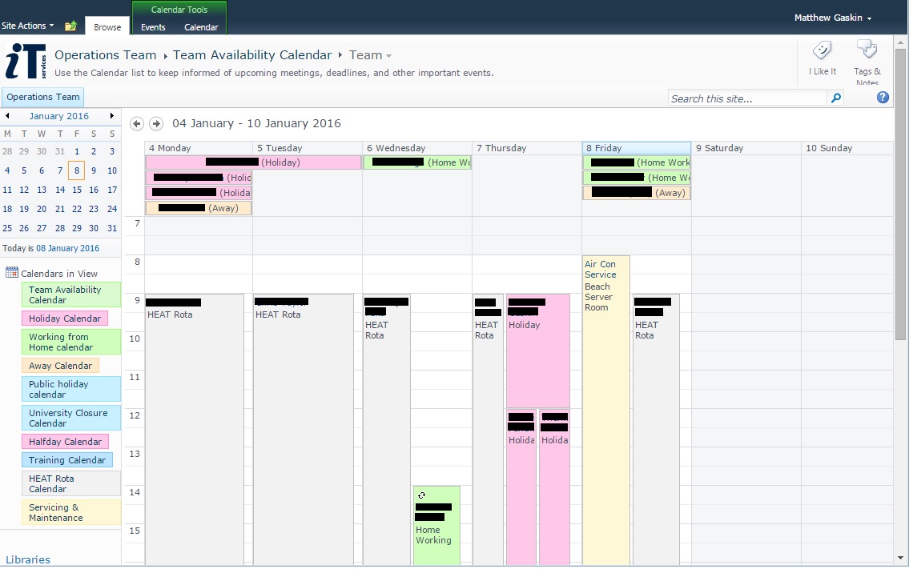
Task: Switch to the Calendar ribbon tab
Action: coord(201,27)
